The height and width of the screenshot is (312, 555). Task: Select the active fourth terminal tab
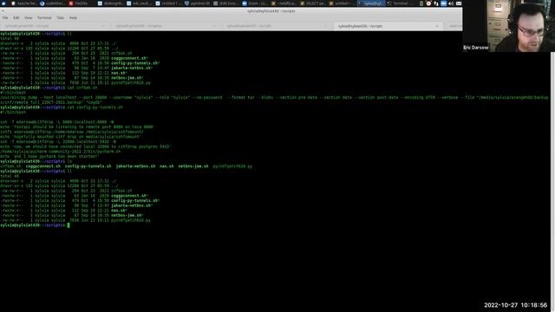tap(388, 26)
